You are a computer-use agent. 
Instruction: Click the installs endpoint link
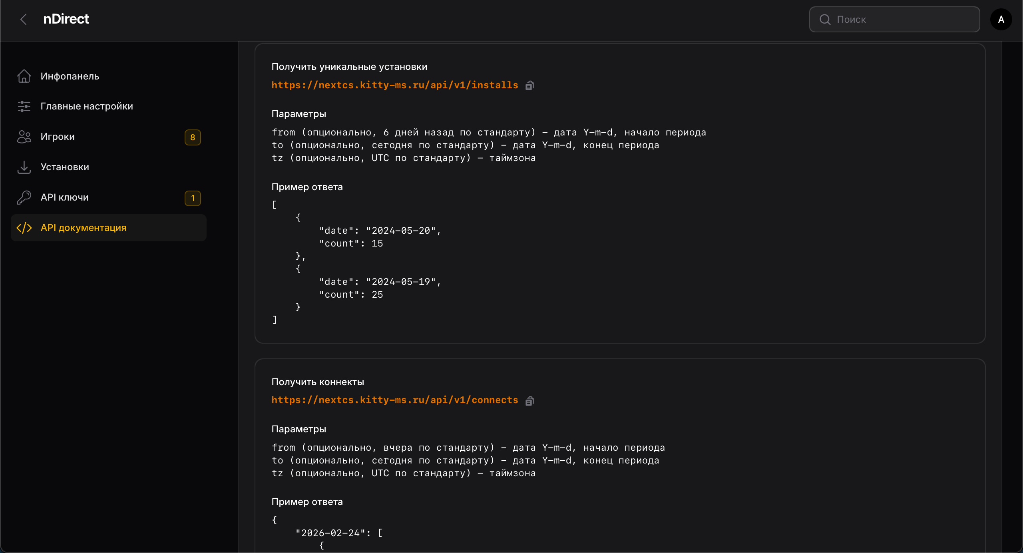pyautogui.click(x=394, y=85)
